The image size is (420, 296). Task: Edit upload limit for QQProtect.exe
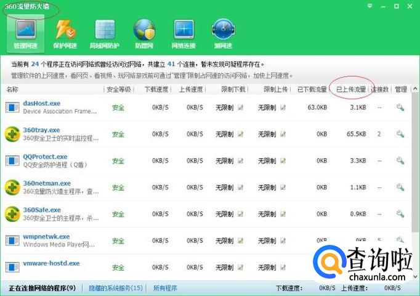283,160
